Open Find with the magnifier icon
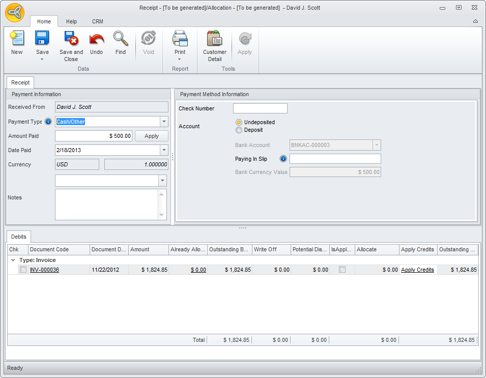 pyautogui.click(x=121, y=39)
